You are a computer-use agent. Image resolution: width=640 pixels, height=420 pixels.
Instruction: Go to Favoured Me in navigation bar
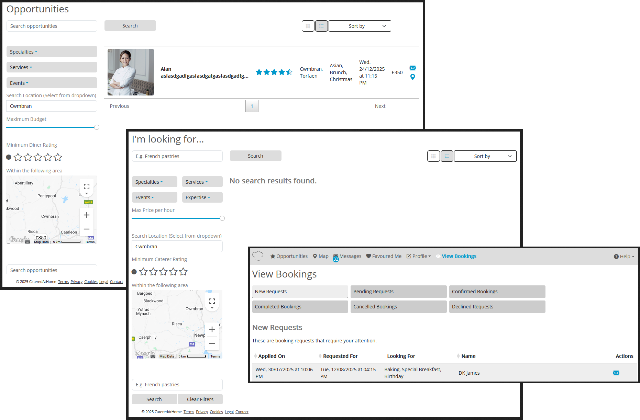pos(384,256)
